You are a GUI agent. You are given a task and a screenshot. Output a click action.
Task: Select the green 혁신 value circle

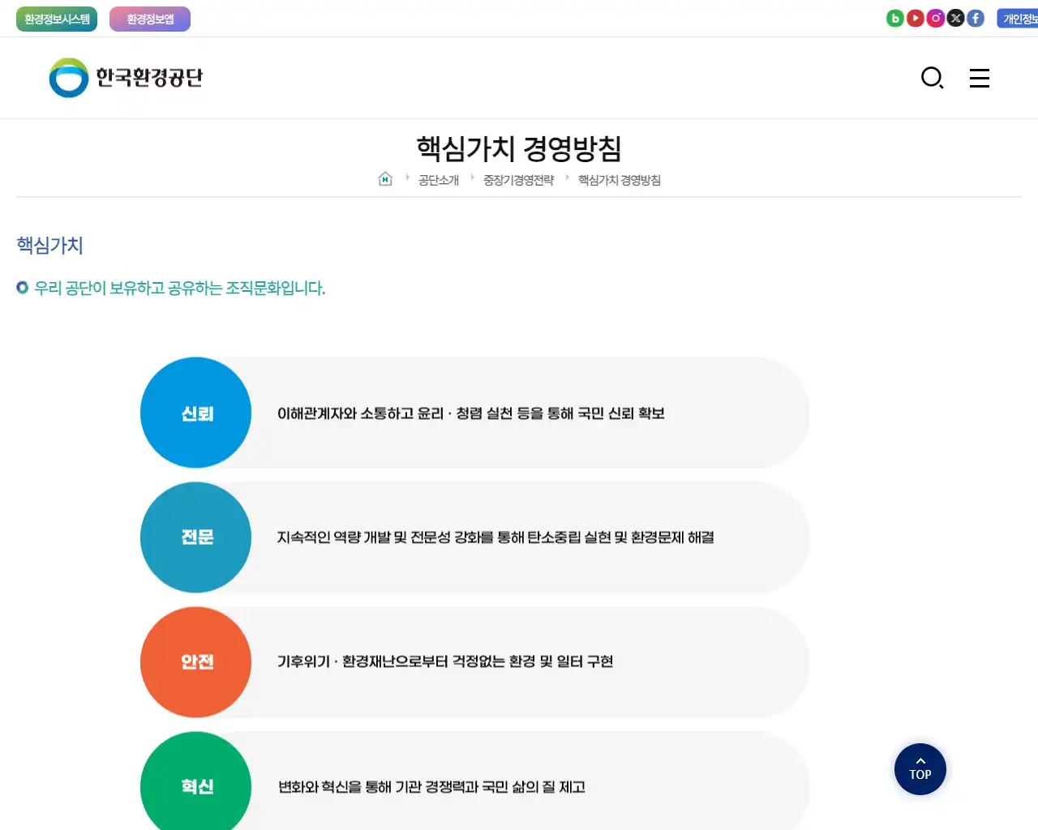coord(195,785)
